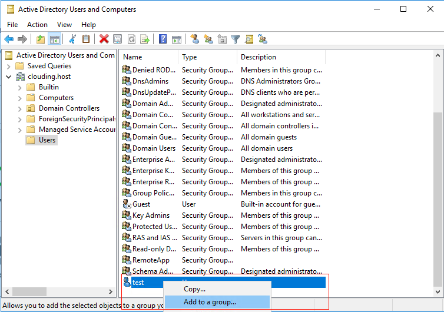Click tree pane horizontal scrollbar thumb
The width and height of the screenshot is (444, 312).
(29, 291)
